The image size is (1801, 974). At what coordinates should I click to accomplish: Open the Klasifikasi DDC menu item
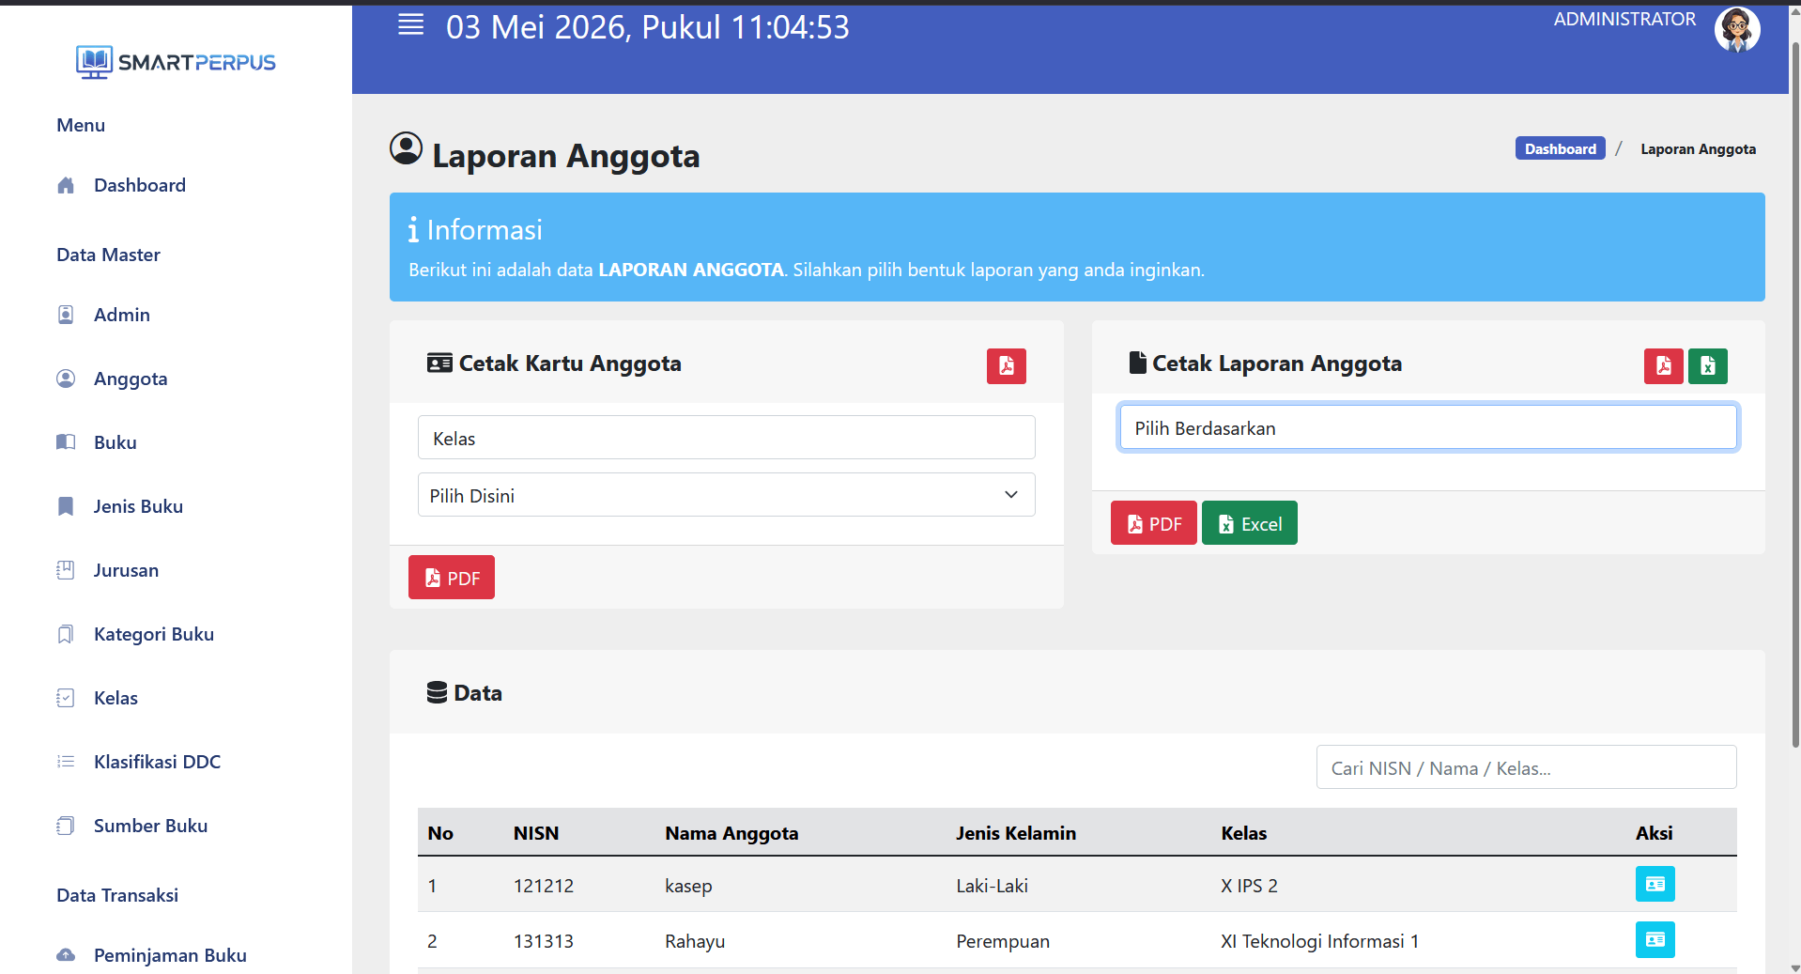pos(157,762)
